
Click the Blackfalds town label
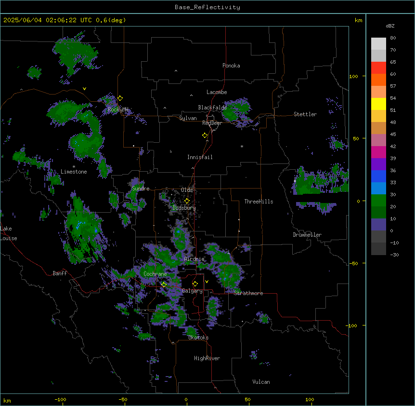212,108
